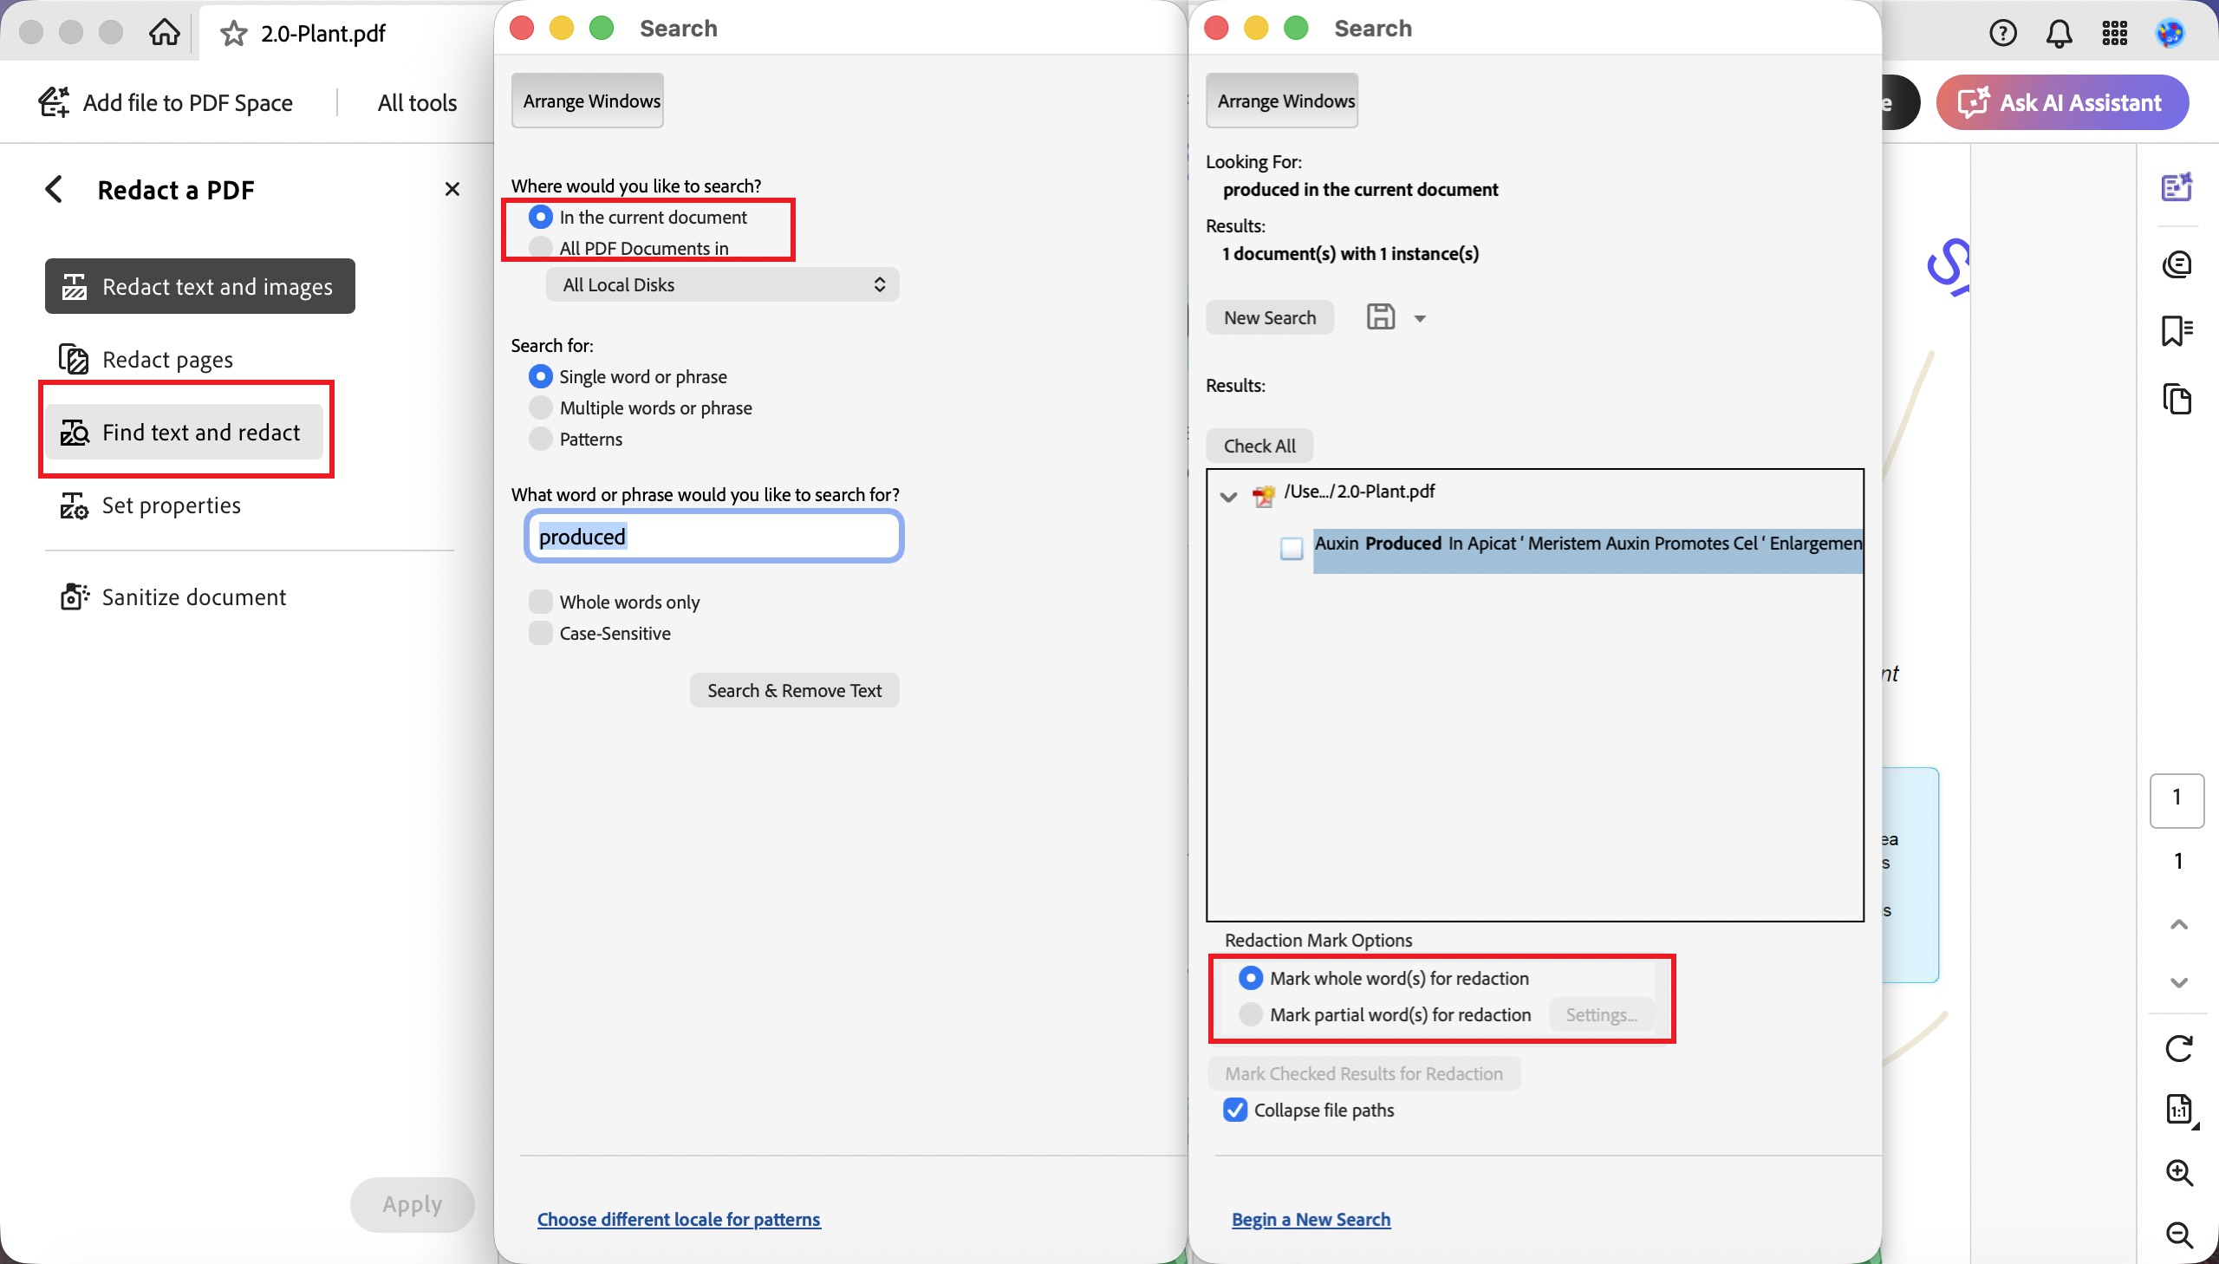Image resolution: width=2219 pixels, height=1264 pixels.
Task: Open the All Local Disks dropdown
Action: click(722, 284)
